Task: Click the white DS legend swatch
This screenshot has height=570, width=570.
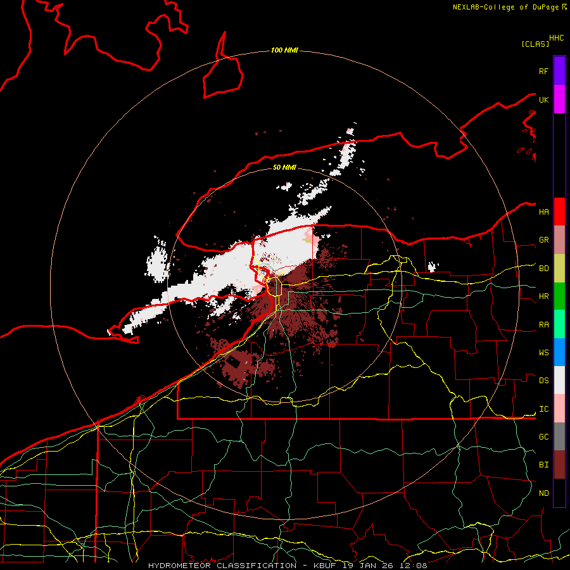Action: coord(559,380)
